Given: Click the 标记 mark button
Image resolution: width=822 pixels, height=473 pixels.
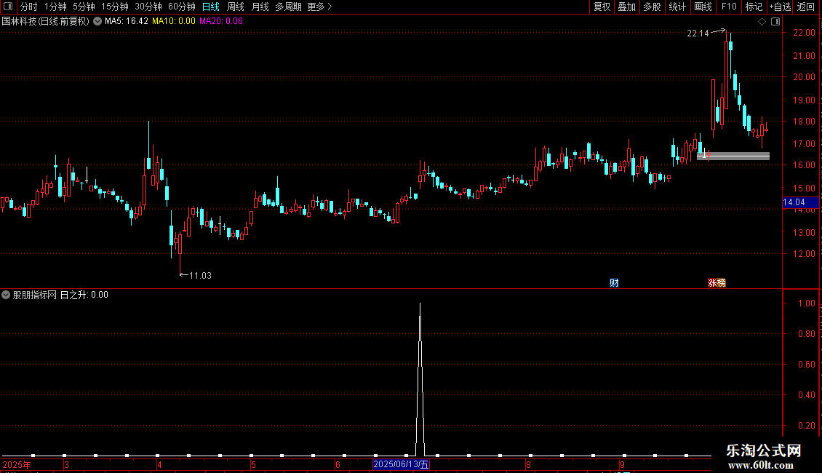Looking at the screenshot, I should point(754,7).
